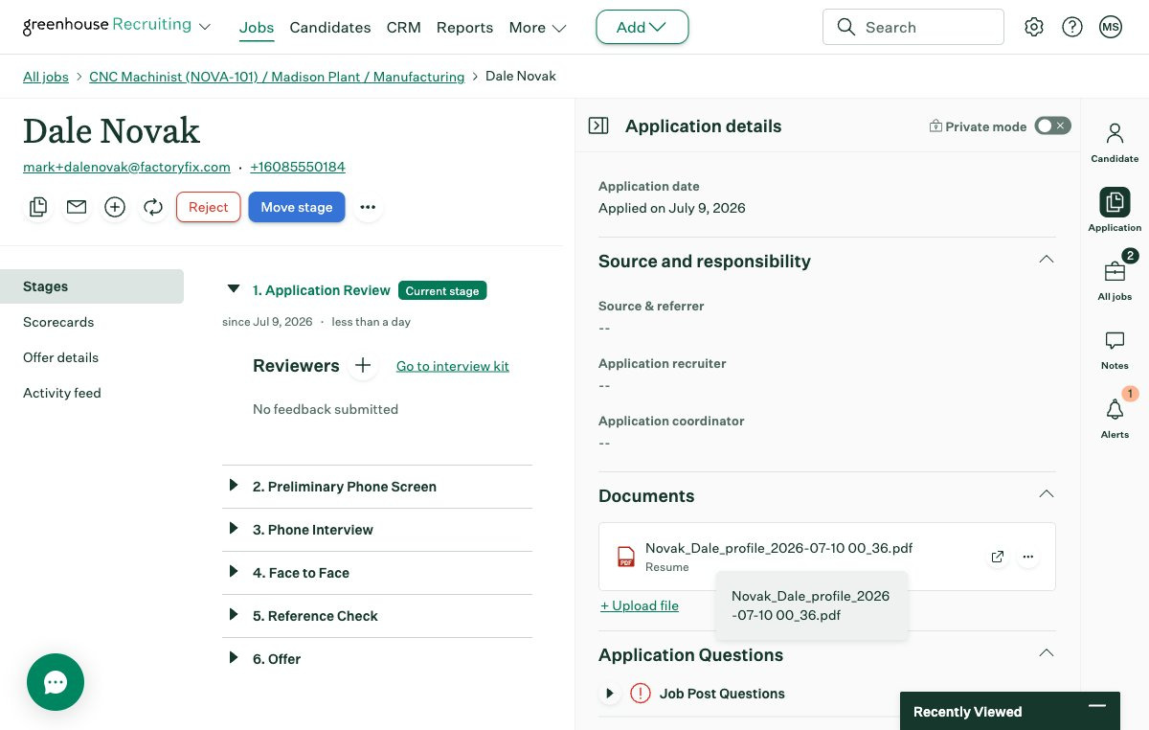The height and width of the screenshot is (730, 1149).
Task: Open the Add dropdown button
Action: (x=642, y=27)
